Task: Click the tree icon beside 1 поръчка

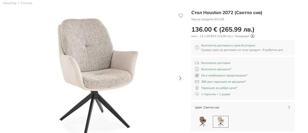Action: pos(197,94)
